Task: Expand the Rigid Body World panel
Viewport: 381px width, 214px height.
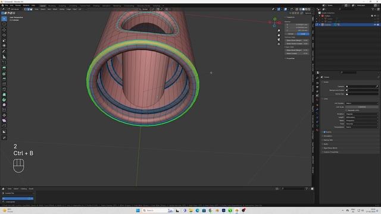Action: (330, 148)
